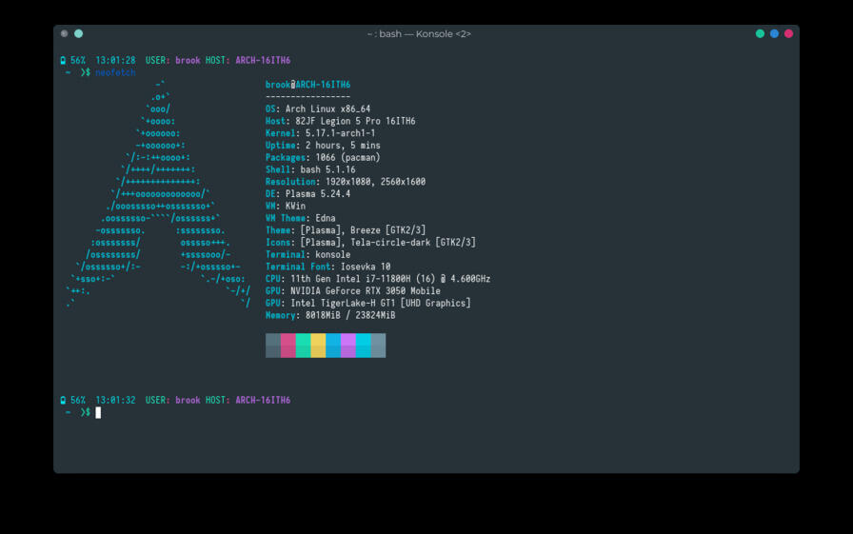Screen dimensions: 853x534
Task: Click the 'Host: 82JF Legion 5 Pro 16ITH6' line
Action: pos(341,121)
